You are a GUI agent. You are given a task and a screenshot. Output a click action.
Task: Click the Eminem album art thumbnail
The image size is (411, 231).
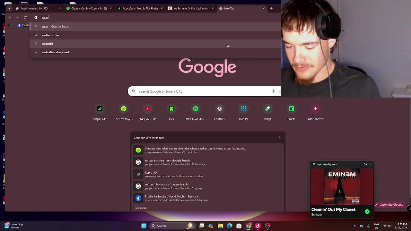coord(342,186)
